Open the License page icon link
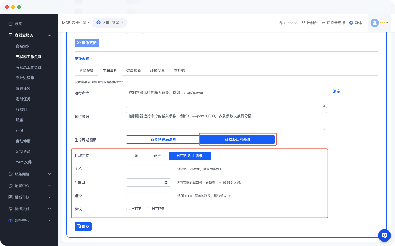Image resolution: width=395 pixels, height=246 pixels. tap(281, 23)
